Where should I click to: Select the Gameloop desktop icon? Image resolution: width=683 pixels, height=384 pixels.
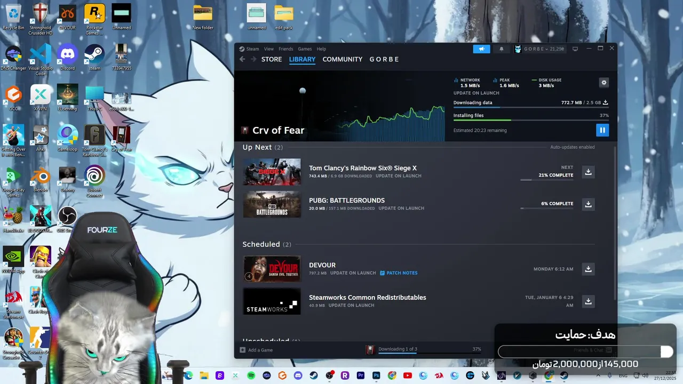[x=67, y=139]
